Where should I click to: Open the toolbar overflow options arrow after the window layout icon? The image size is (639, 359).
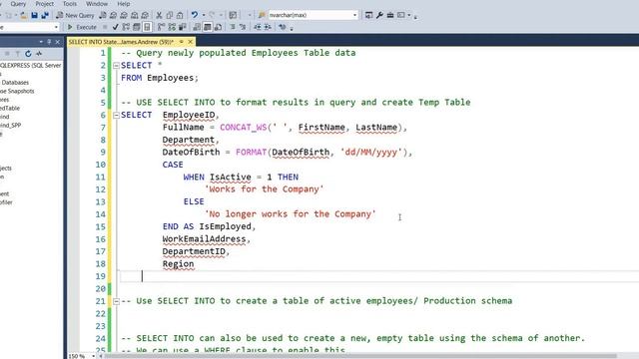click(415, 17)
